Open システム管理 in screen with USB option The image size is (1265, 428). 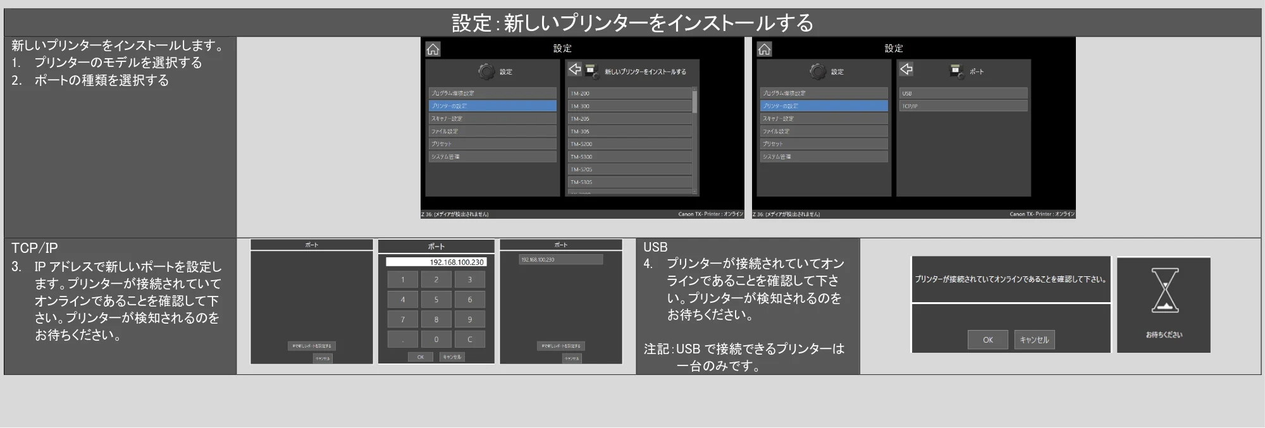[824, 156]
